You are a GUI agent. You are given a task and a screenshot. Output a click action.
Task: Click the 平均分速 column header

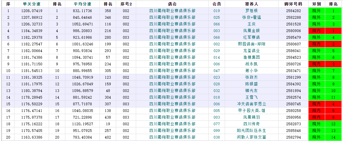pyautogui.click(x=83, y=4)
